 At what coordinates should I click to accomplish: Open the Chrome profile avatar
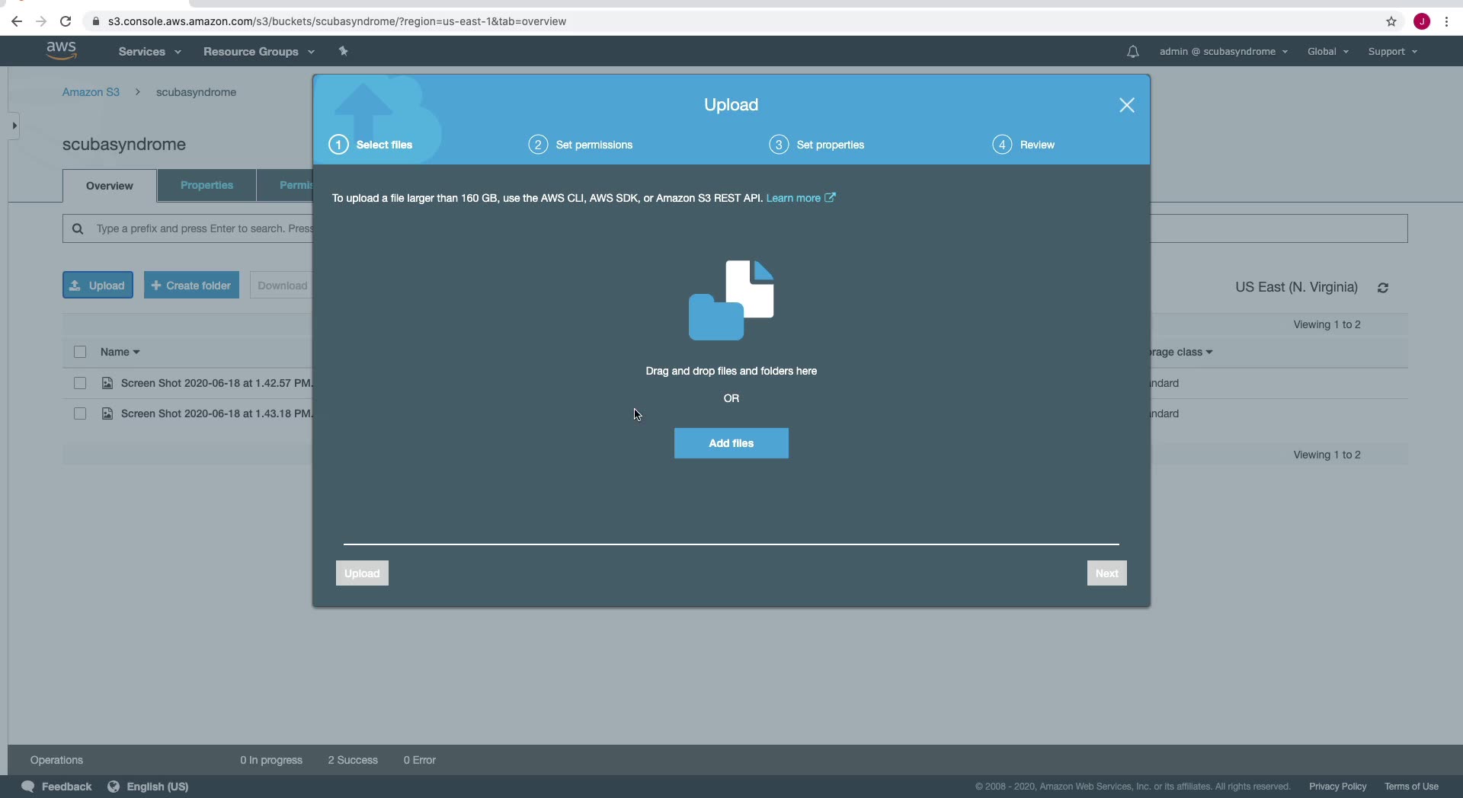click(x=1422, y=21)
